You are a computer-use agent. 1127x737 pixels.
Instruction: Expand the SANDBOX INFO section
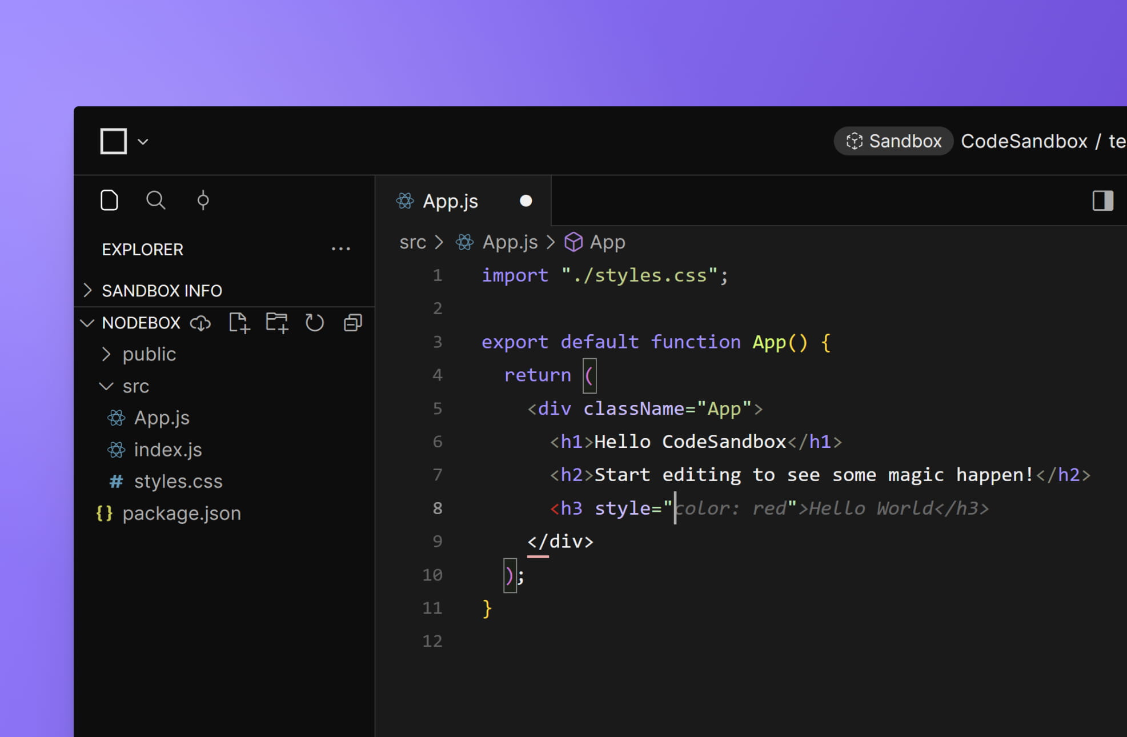click(x=162, y=290)
